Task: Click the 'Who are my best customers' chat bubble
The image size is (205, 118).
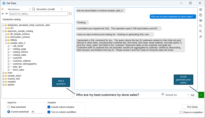Action: pyautogui.click(x=173, y=16)
